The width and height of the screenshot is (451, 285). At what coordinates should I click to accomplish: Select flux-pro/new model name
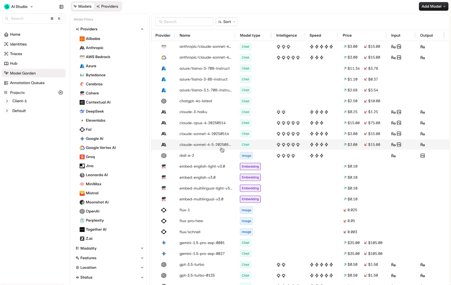(x=191, y=221)
